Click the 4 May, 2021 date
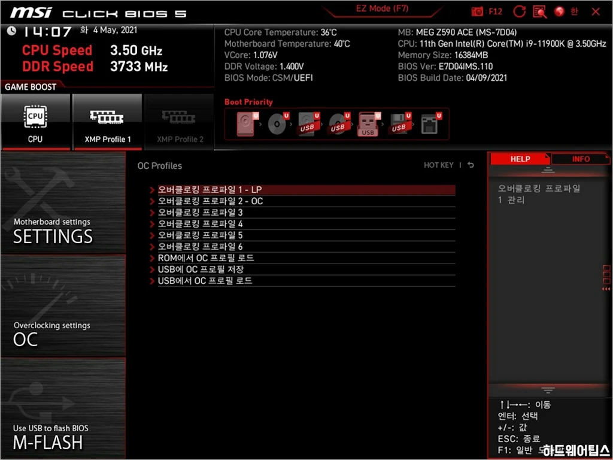The height and width of the screenshot is (460, 613). pos(115,30)
